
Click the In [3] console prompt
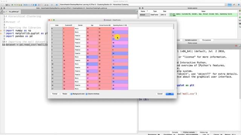144,99
